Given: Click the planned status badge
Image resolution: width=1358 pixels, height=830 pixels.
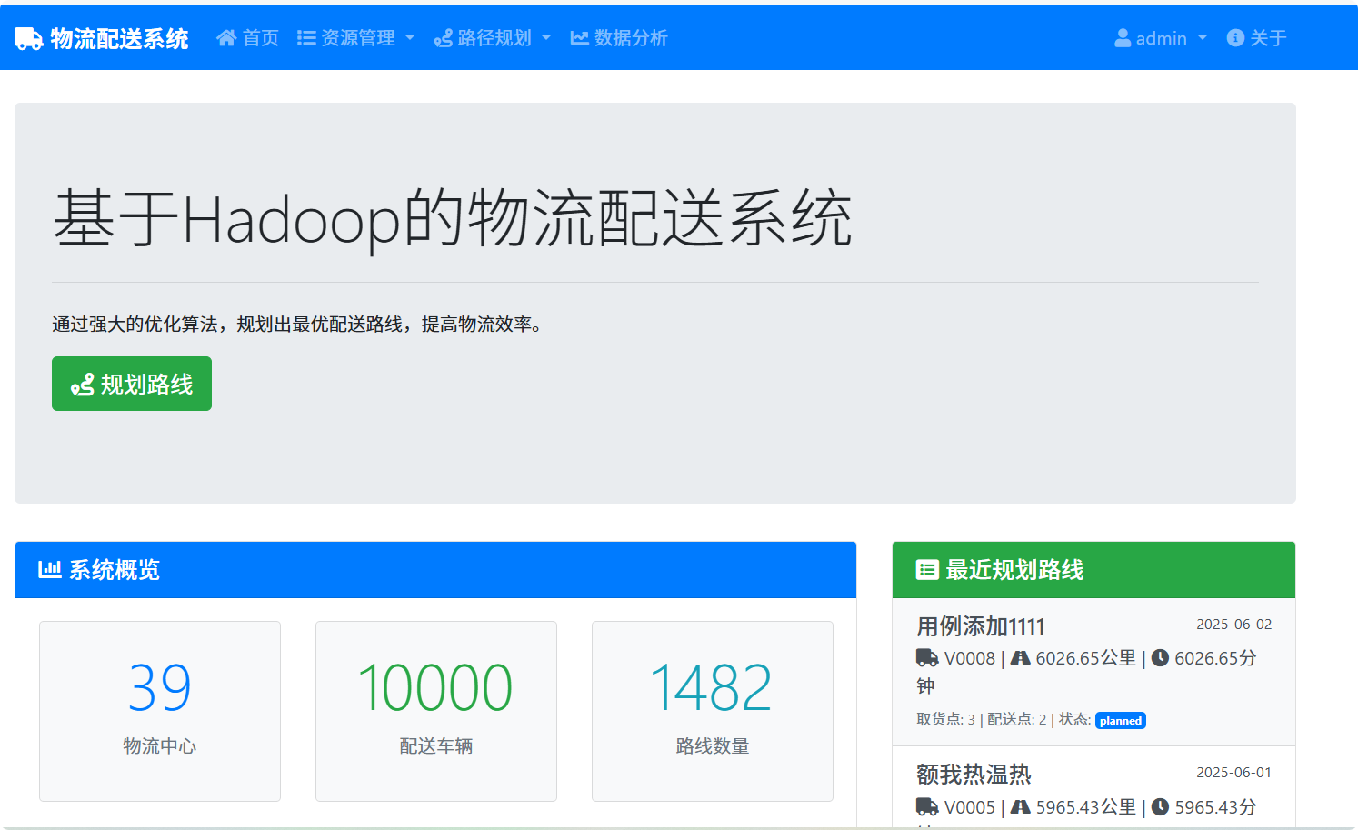Looking at the screenshot, I should (1120, 720).
